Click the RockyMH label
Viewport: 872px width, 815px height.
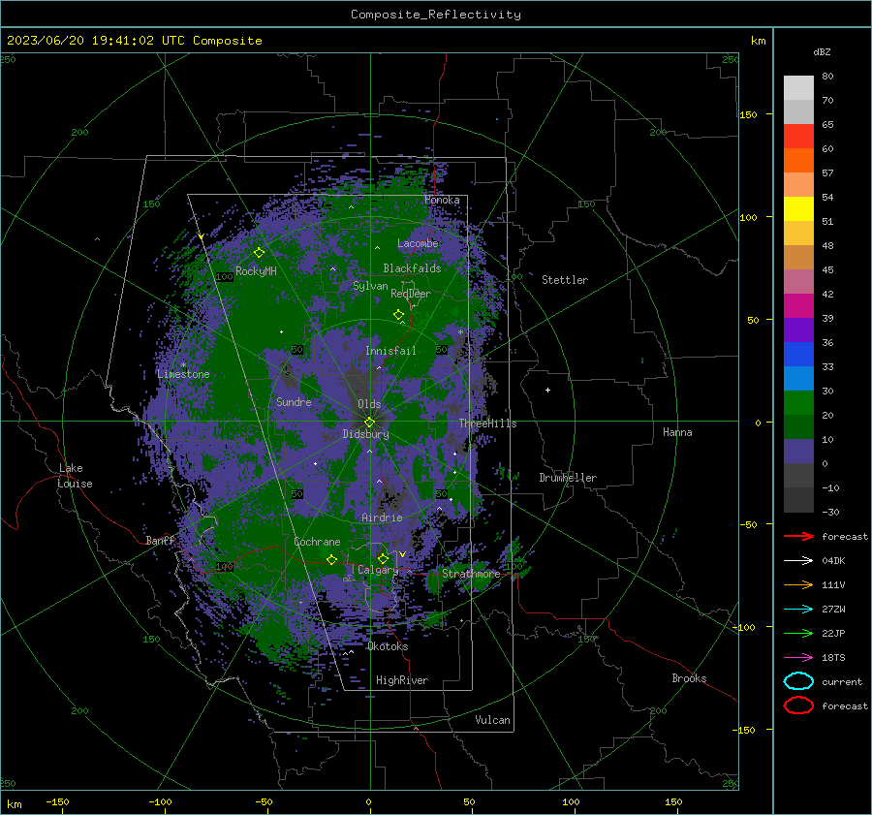[x=256, y=271]
